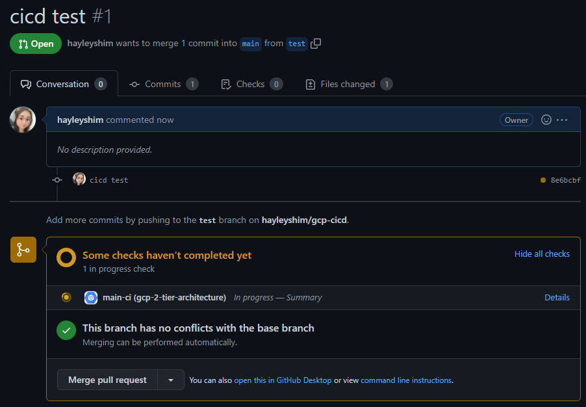
Task: Click hayleyshim's large profile avatar
Action: click(x=23, y=120)
